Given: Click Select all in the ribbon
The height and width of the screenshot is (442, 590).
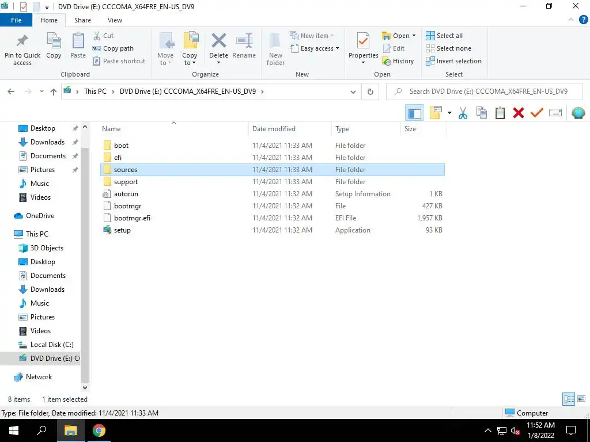Looking at the screenshot, I should [x=444, y=36].
